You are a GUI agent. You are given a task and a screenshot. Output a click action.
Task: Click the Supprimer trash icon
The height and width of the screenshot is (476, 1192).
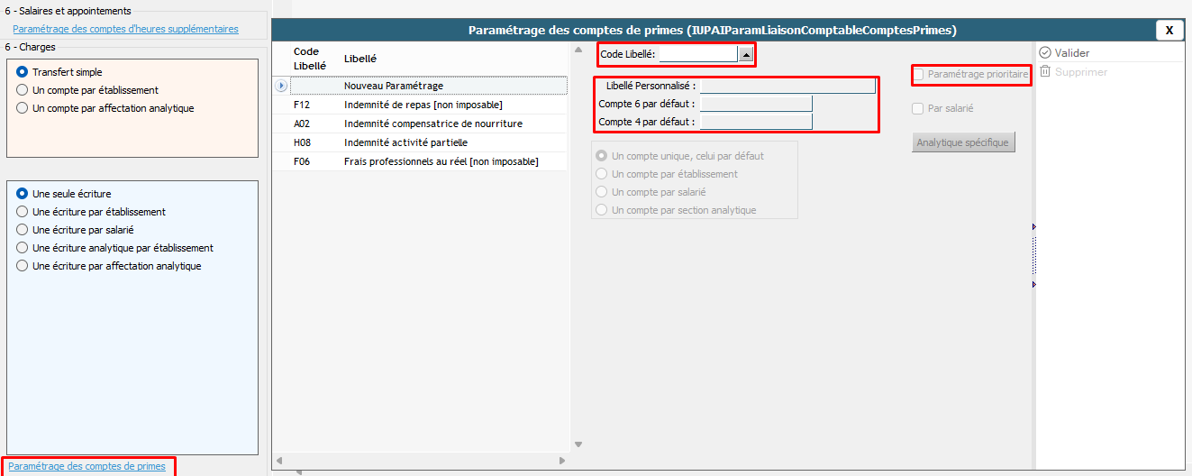(1045, 72)
